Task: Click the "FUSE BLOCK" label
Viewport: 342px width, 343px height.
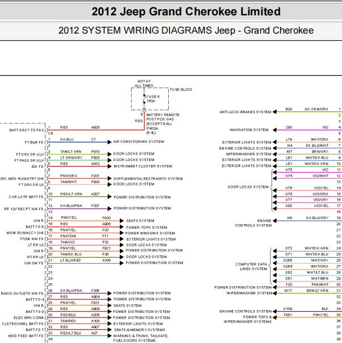Action: point(181,90)
